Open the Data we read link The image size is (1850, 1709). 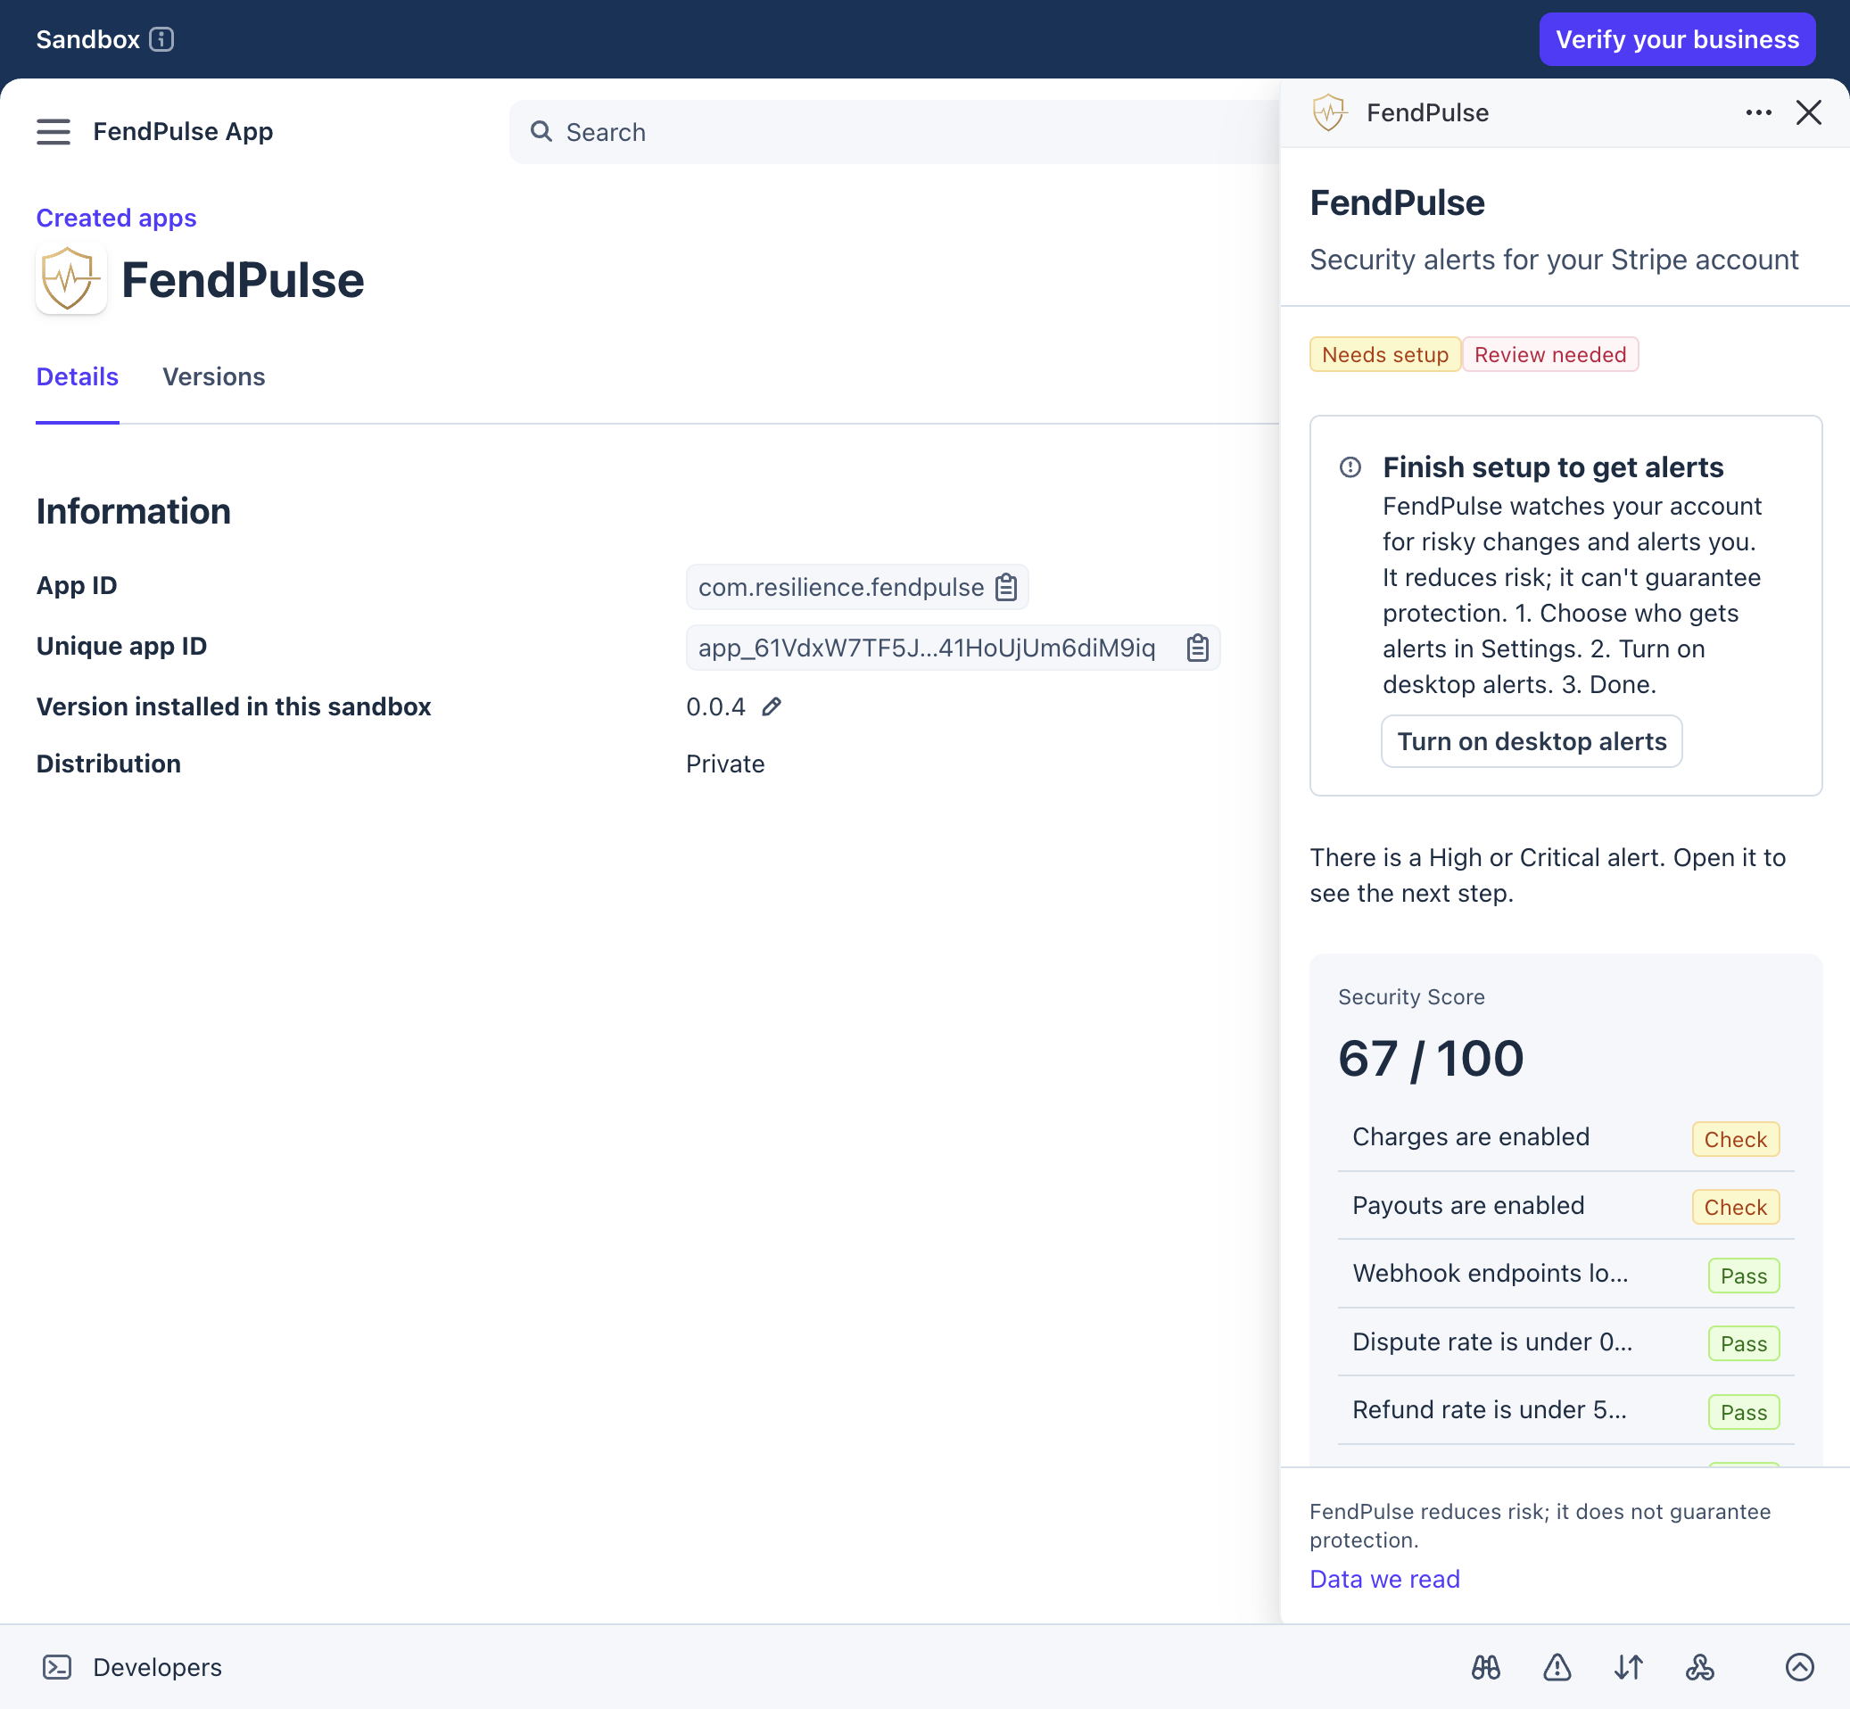[x=1384, y=1579]
